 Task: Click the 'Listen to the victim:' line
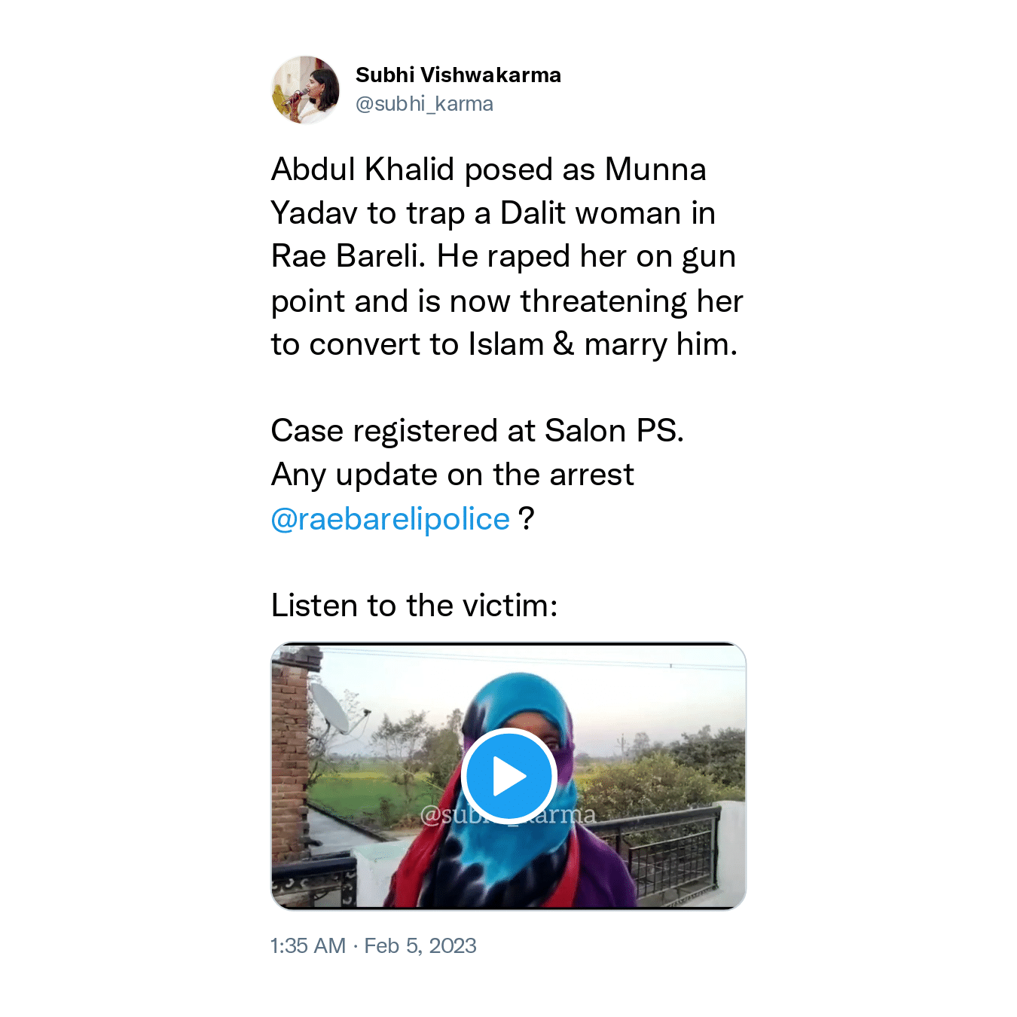click(414, 606)
